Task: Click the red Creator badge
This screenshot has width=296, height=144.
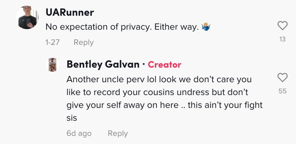Action: pyautogui.click(x=165, y=64)
